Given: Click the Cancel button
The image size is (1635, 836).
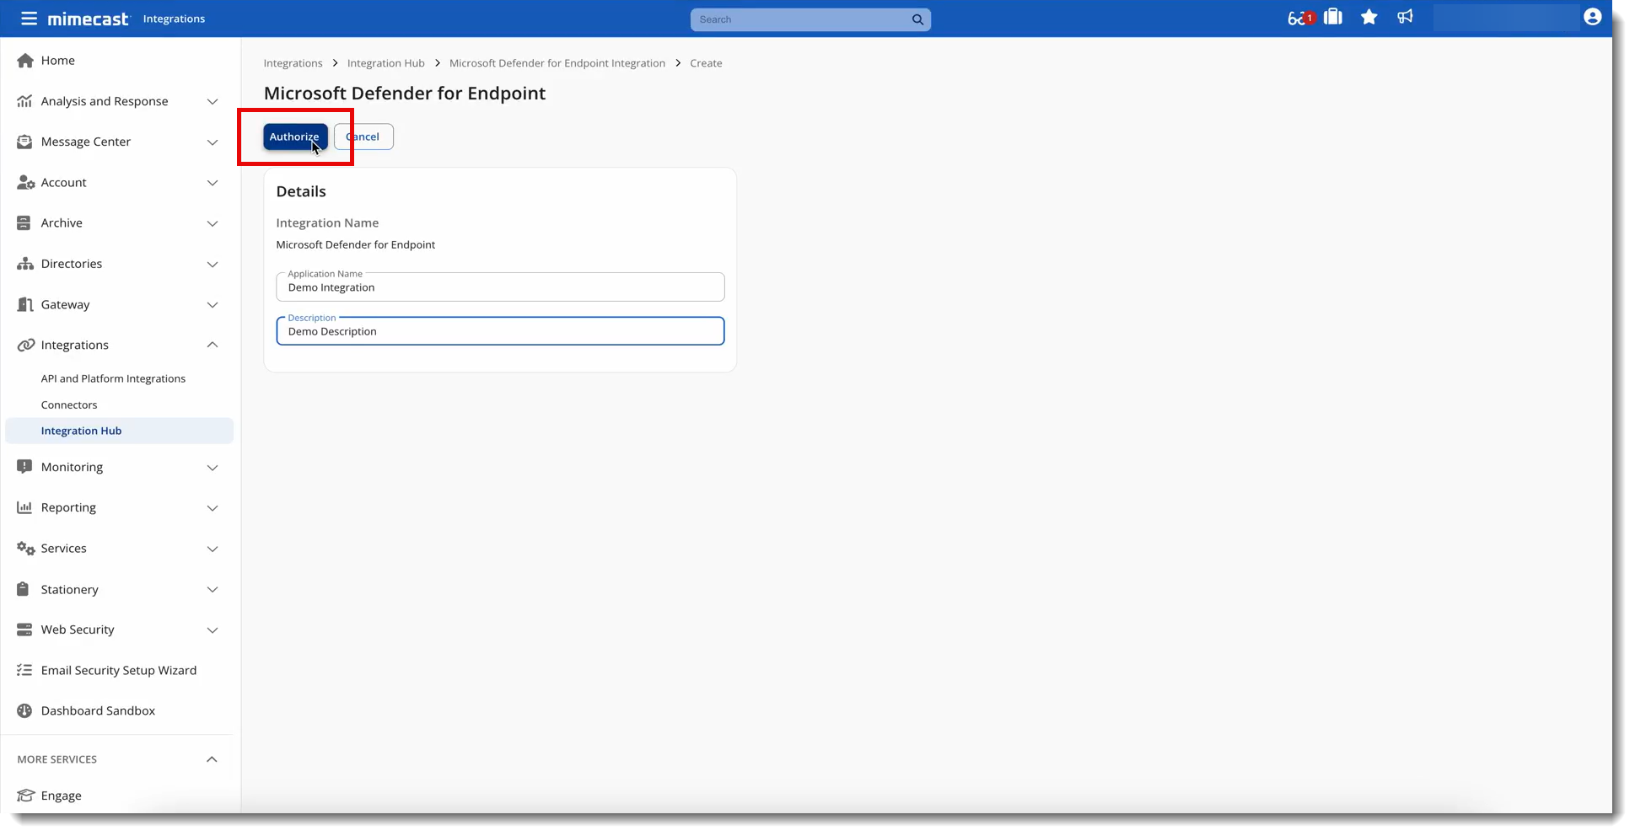Looking at the screenshot, I should tap(364, 137).
